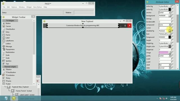Screen dimensions: 180x101
Task: Select Frame: Frame1 in widget tree
Action: click(x=24, y=91)
